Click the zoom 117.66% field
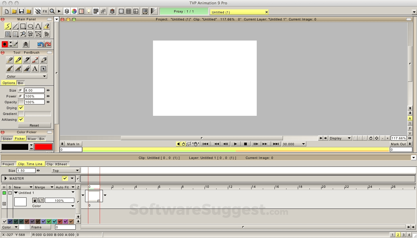Image resolution: width=417 pixels, height=238 pixels. 399,138
